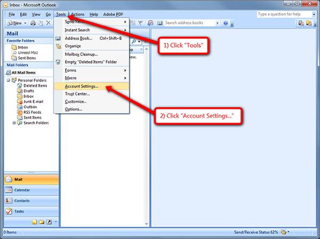This screenshot has height=239, width=320.
Task: Click the Send/Receive status icon in status bar
Action: tap(283, 232)
